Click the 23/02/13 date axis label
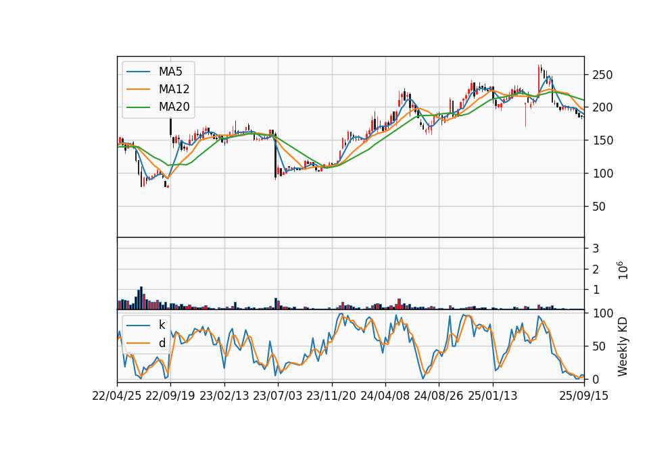Screen dimensions: 649x466 point(224,396)
